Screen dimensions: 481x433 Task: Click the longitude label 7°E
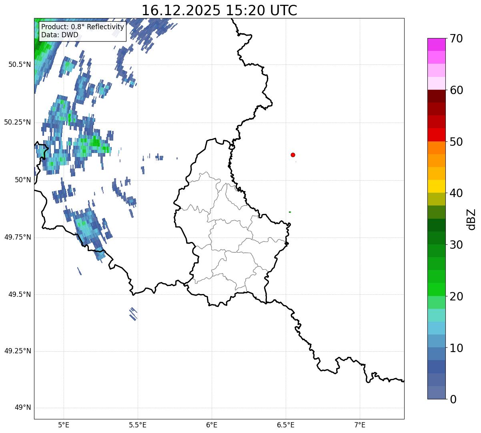360,425
